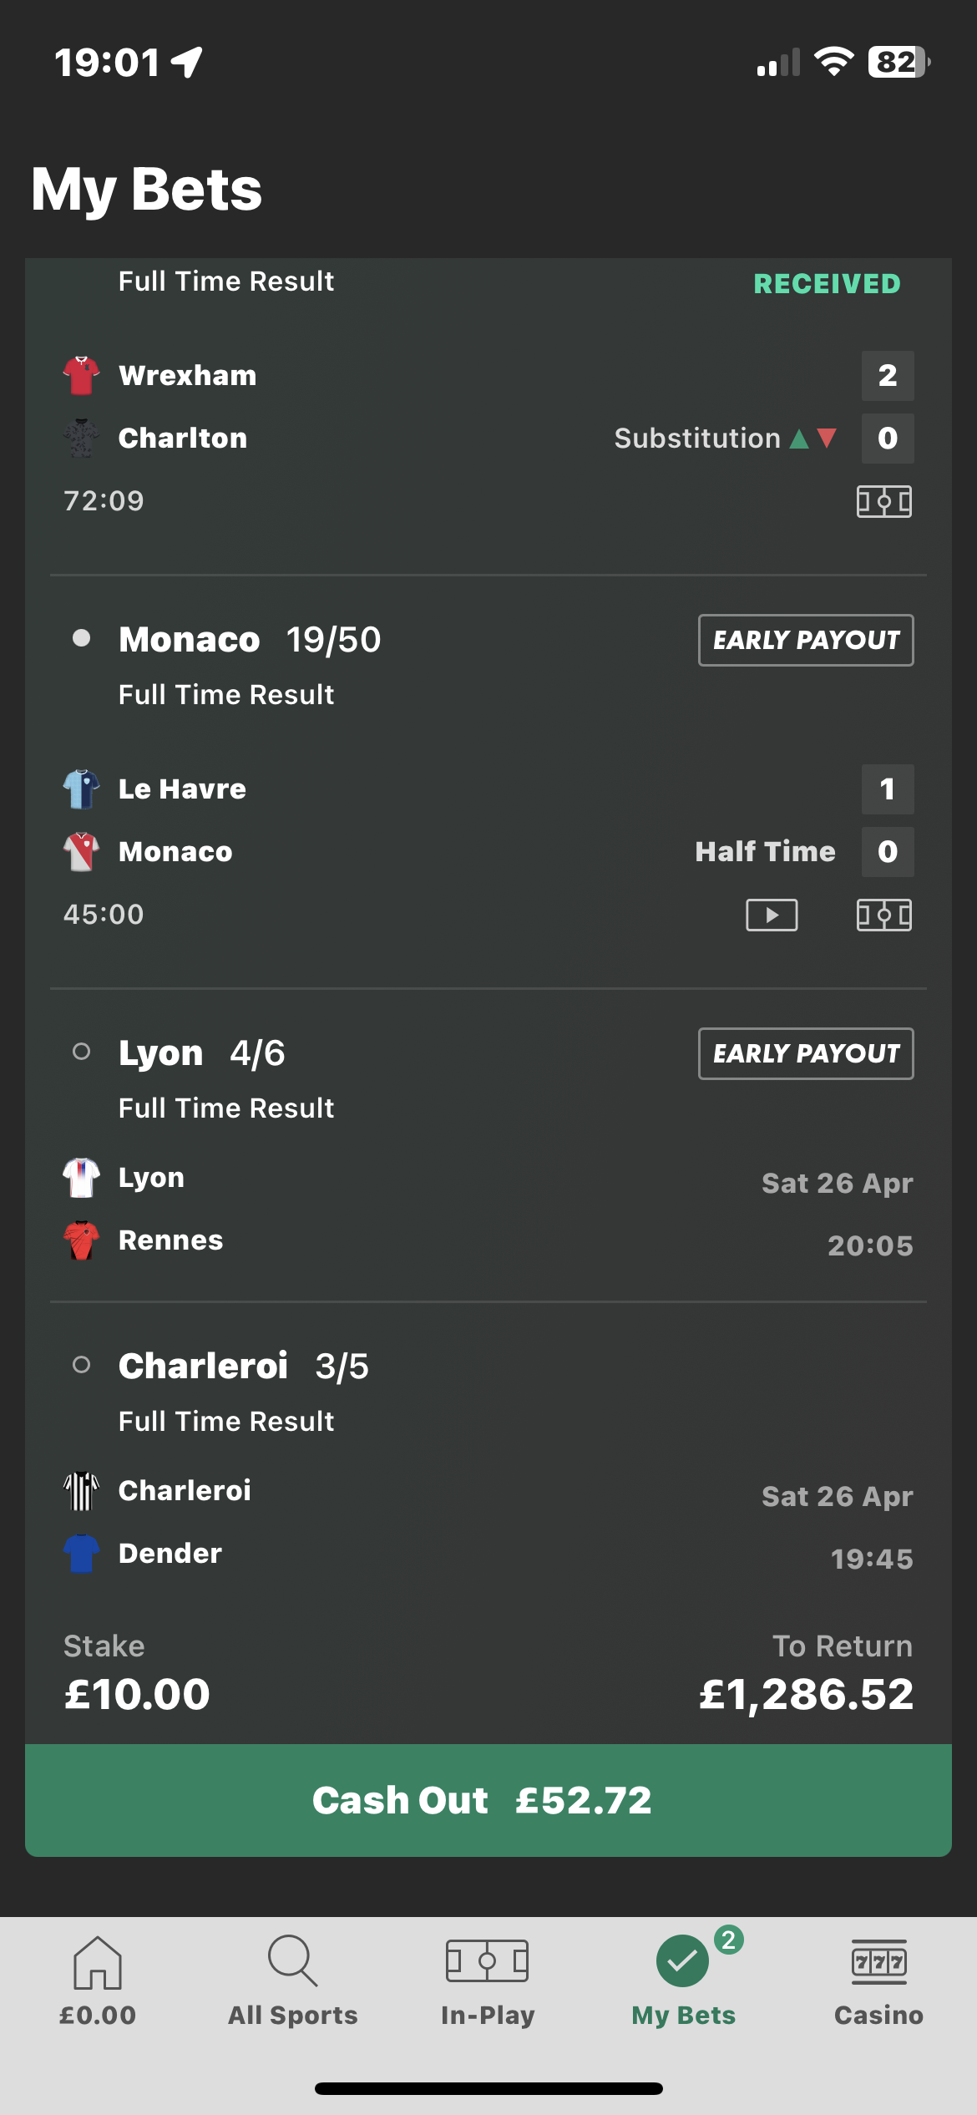The image size is (977, 2115).
Task: Open Wrexham v Charlton pitch tracker icon
Action: (x=883, y=501)
